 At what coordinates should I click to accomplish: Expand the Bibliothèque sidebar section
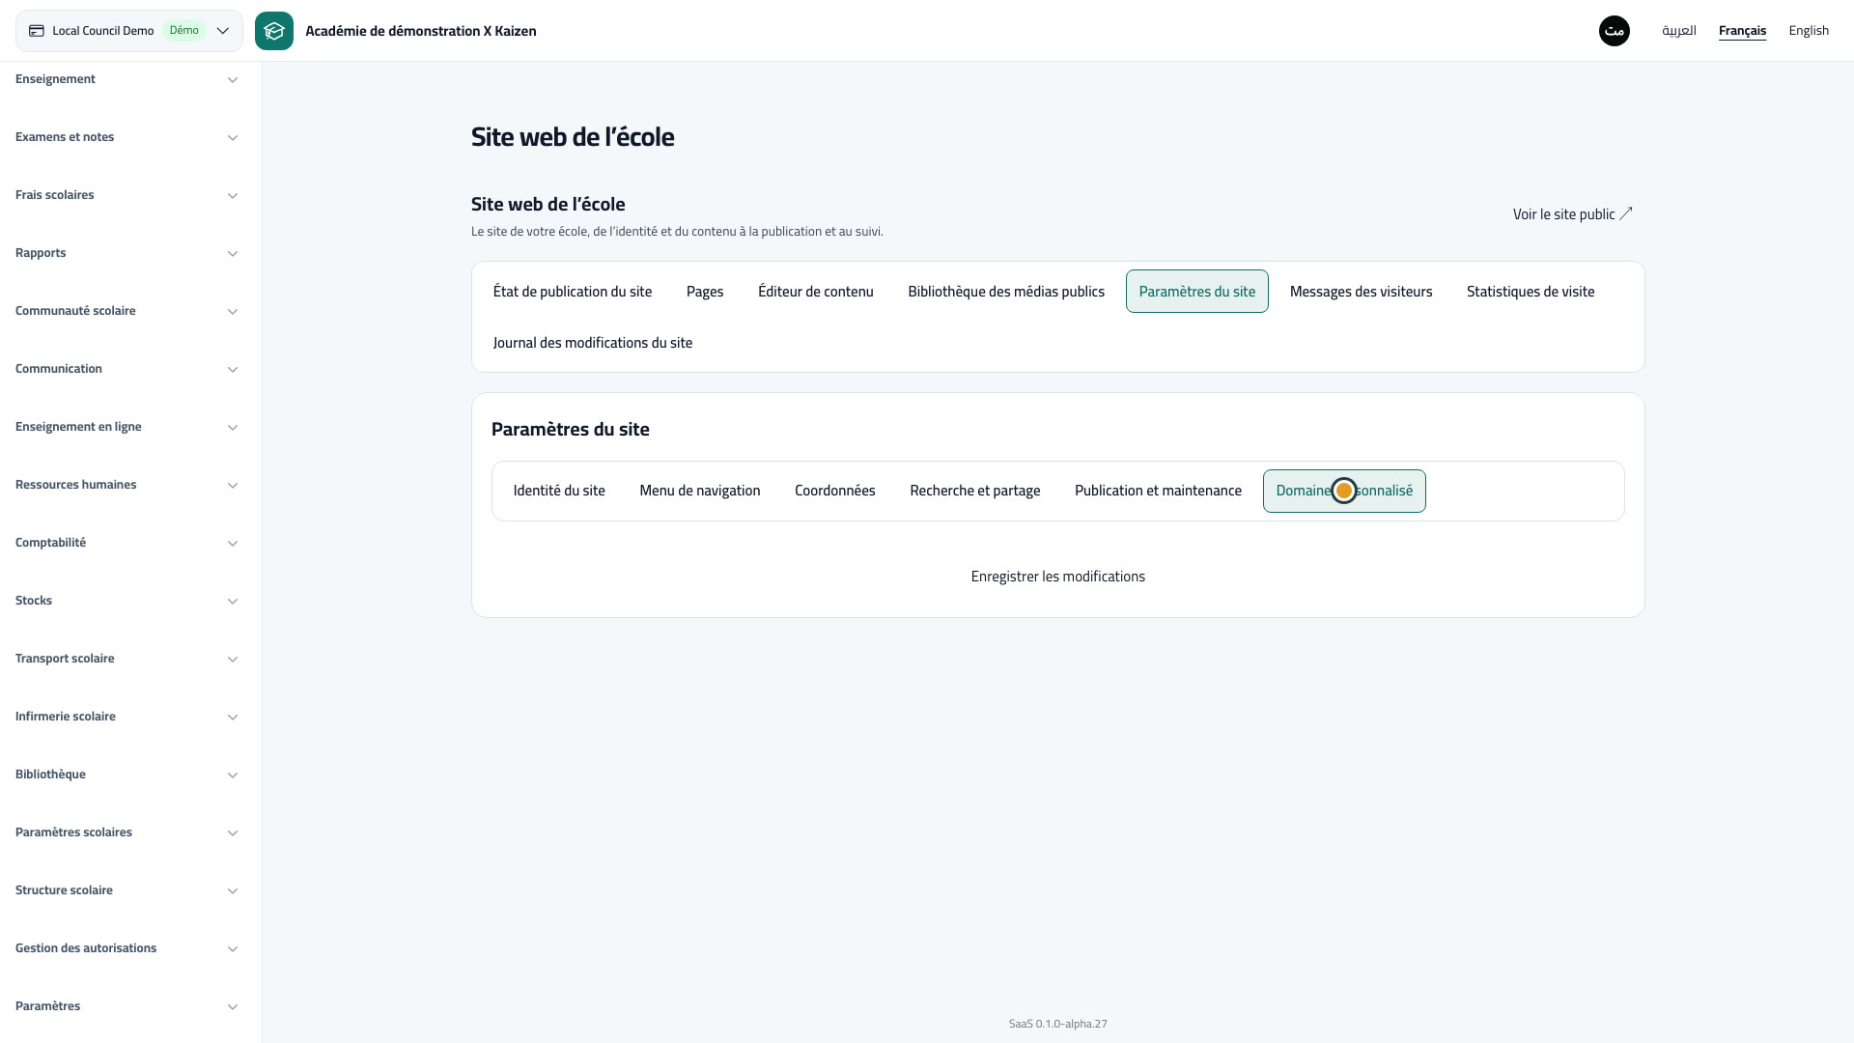tap(126, 775)
